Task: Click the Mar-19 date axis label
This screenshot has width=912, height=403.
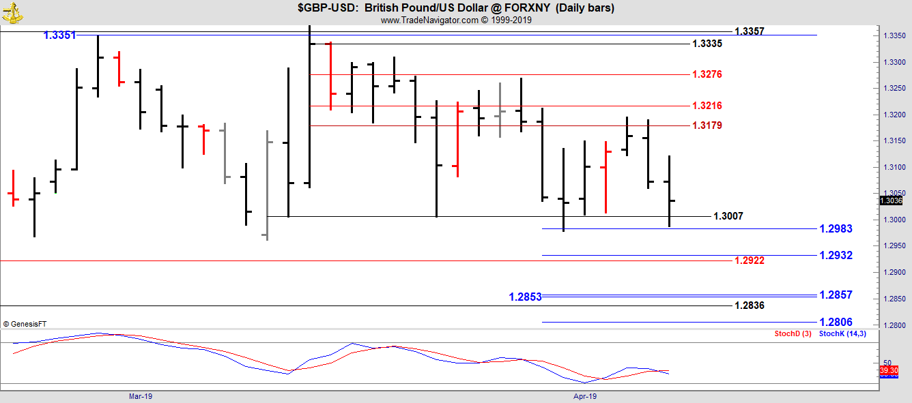Action: pos(140,395)
